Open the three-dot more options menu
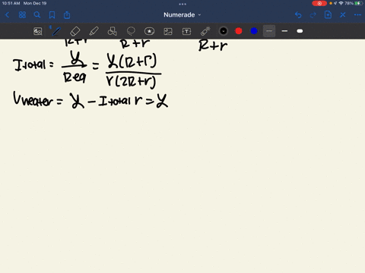This screenshot has height=273, width=365. click(357, 15)
